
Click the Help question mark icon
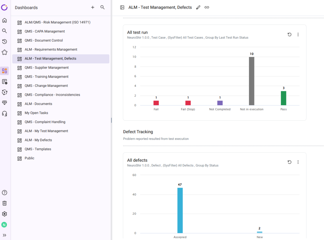[4, 192]
